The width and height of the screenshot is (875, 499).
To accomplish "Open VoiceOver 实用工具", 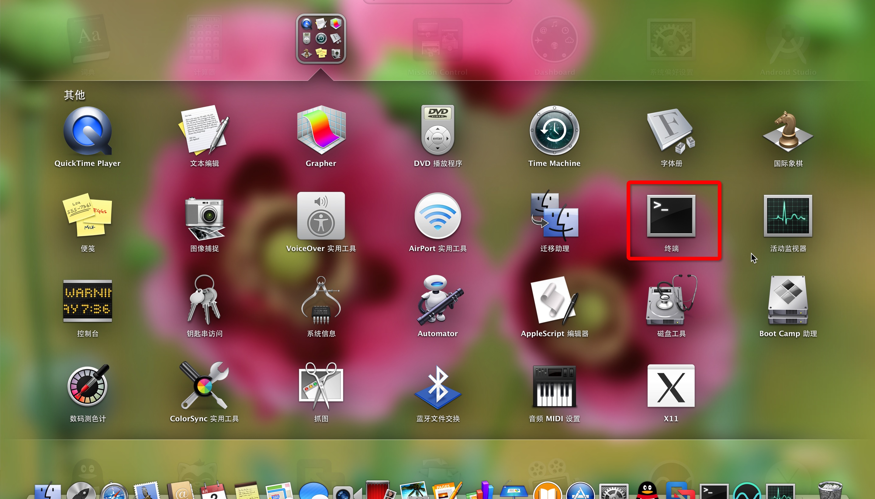I will coord(321,215).
